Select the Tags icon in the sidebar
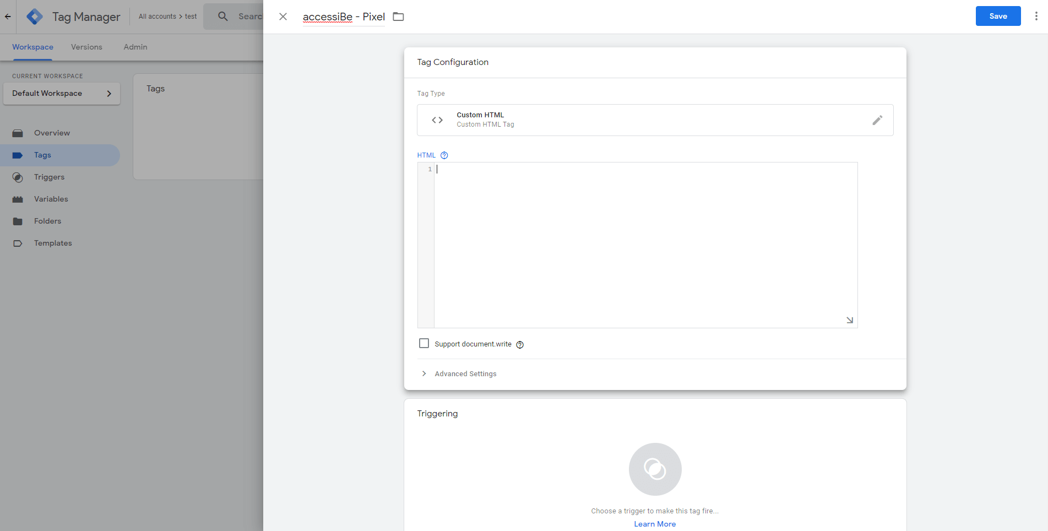This screenshot has height=531, width=1048. [x=17, y=155]
